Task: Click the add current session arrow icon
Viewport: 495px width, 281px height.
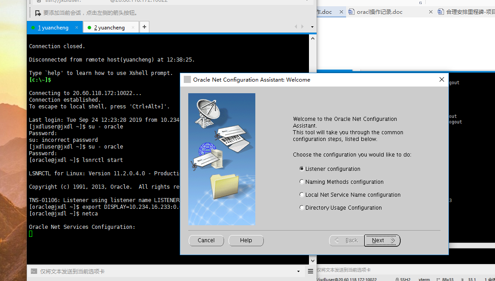Action: pyautogui.click(x=38, y=13)
